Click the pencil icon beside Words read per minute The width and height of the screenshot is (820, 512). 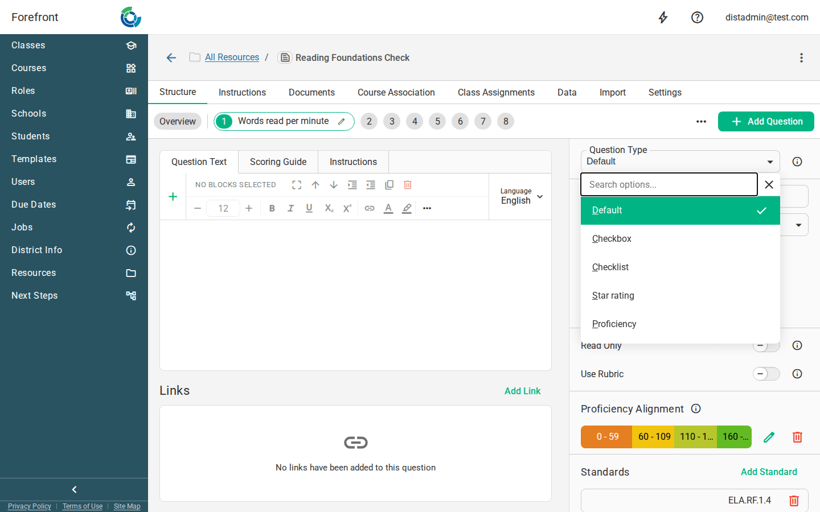coord(342,121)
